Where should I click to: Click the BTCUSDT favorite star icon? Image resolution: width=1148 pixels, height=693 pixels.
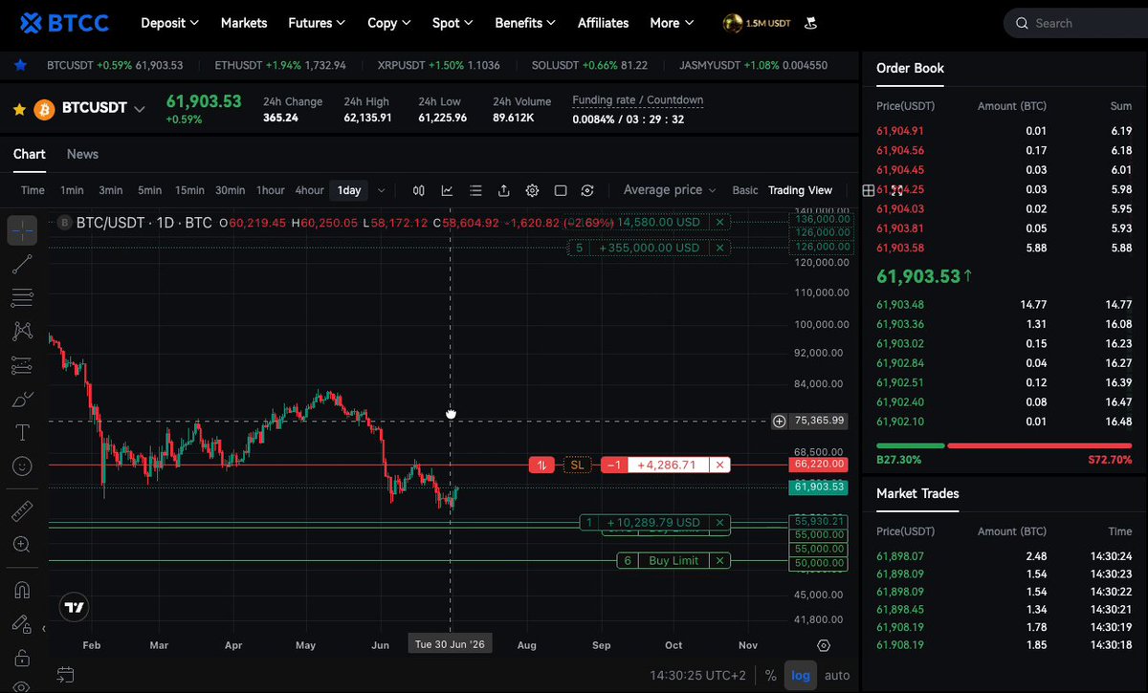pos(19,109)
